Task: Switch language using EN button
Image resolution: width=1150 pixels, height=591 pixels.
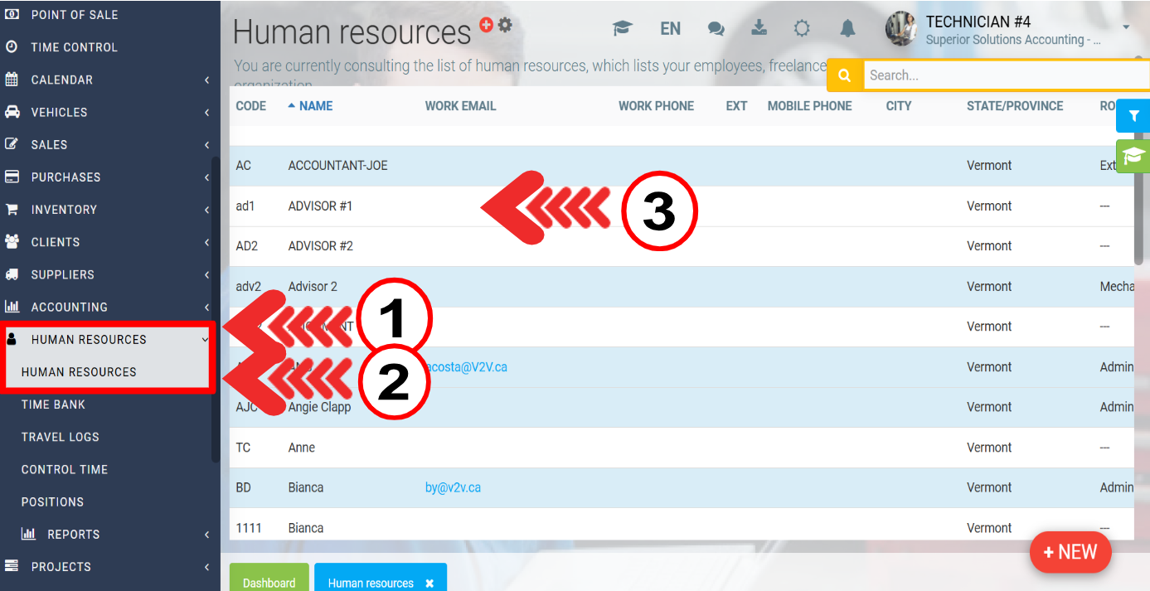Action: pyautogui.click(x=670, y=29)
